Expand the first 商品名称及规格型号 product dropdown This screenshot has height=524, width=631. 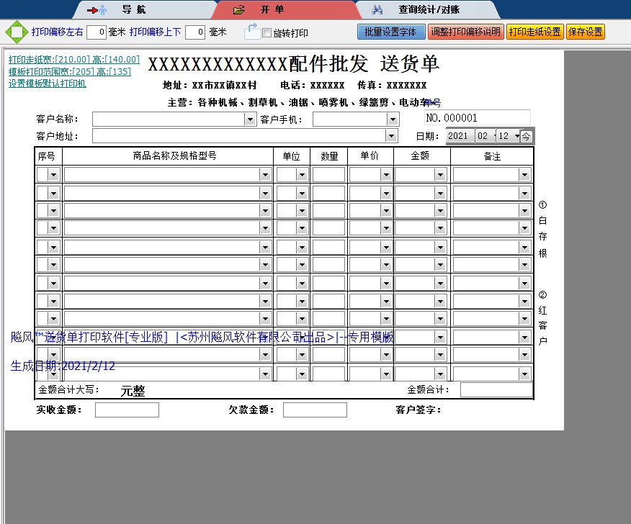pyautogui.click(x=265, y=173)
